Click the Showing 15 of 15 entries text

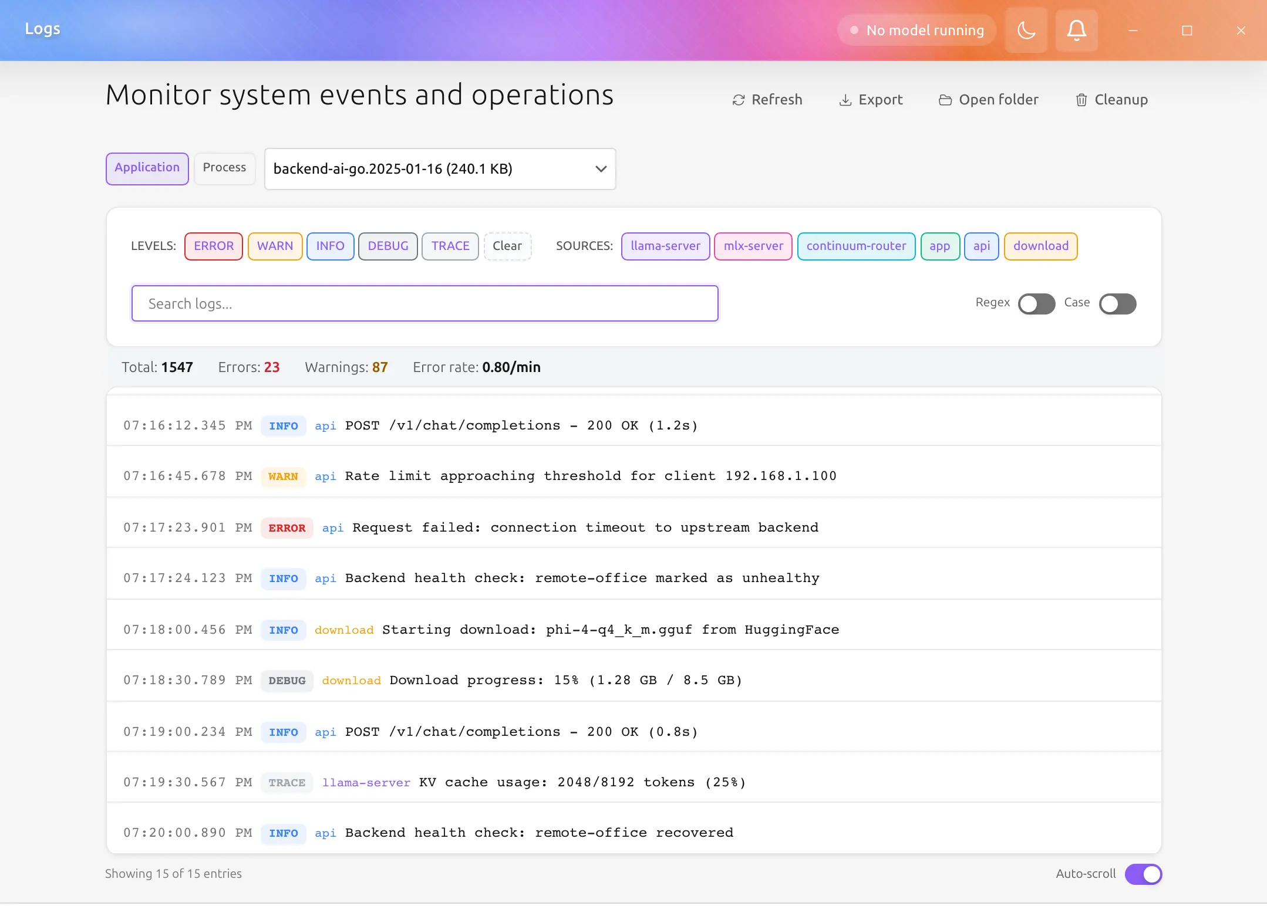point(173,874)
